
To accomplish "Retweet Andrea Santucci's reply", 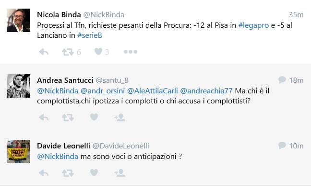I will [68, 118].
